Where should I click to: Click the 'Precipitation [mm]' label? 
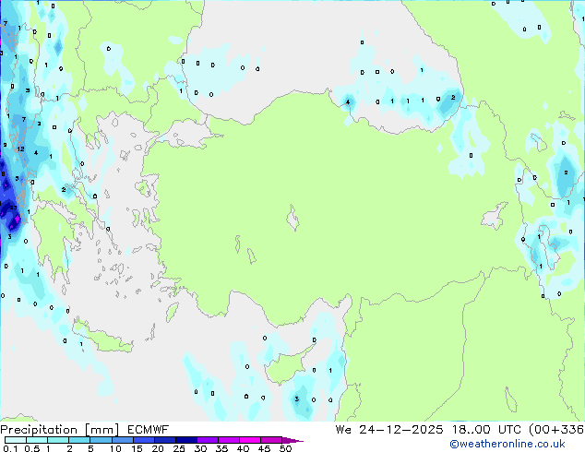(x=60, y=430)
